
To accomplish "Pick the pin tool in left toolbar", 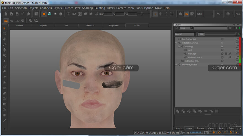I will point(4,77).
